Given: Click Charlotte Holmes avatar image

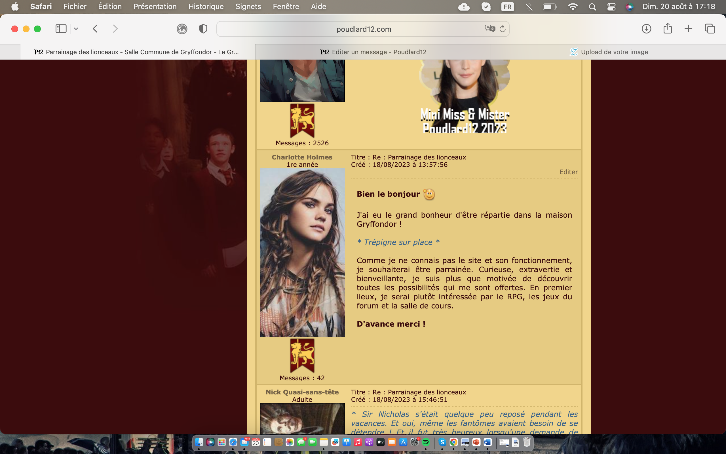Looking at the screenshot, I should (302, 252).
